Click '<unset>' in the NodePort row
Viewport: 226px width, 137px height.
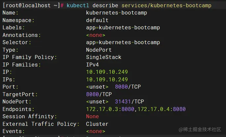click(x=97, y=102)
